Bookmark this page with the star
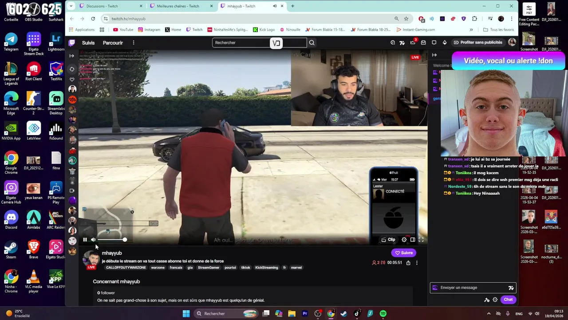This screenshot has width=568, height=320. (406, 19)
